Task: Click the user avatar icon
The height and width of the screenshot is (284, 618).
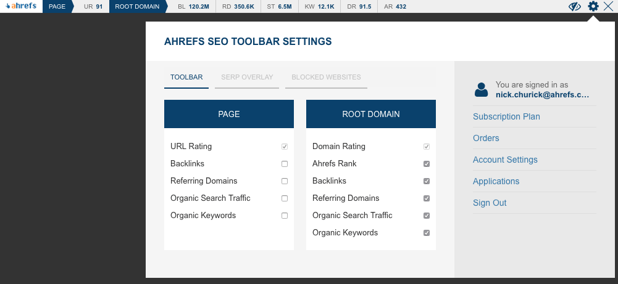Action: coord(481,90)
